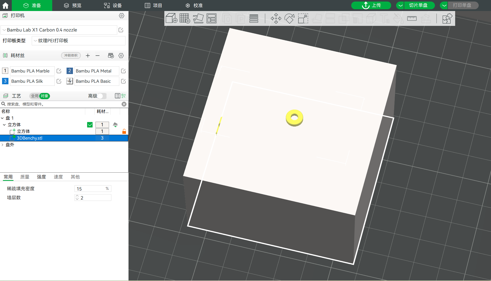Open the Bambu PLA Metal filament dropdown
Screen dimensions: 491x281
click(97, 71)
